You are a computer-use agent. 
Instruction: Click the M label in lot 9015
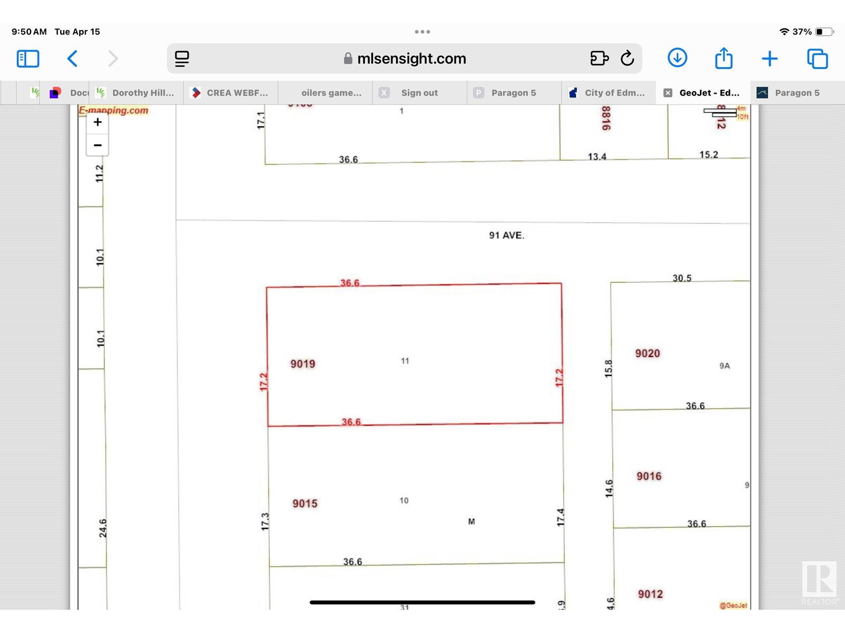(472, 522)
